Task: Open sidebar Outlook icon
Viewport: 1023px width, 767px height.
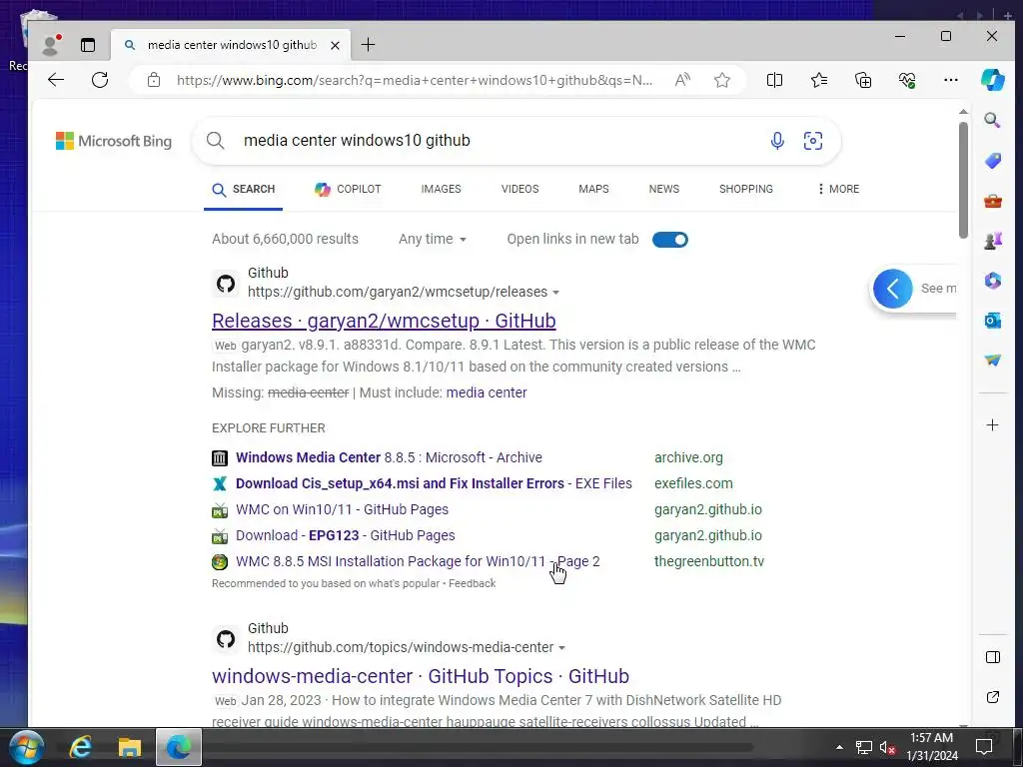Action: 992,321
